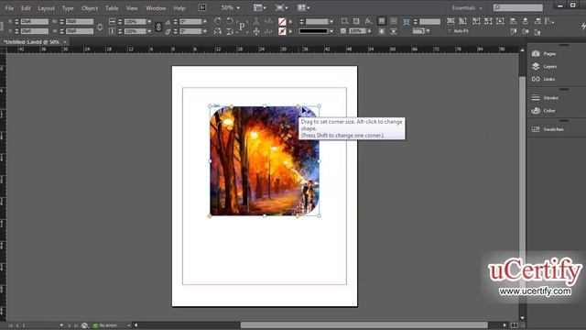586x330 pixels.
Task: Open the Edit menu
Action: click(26, 8)
